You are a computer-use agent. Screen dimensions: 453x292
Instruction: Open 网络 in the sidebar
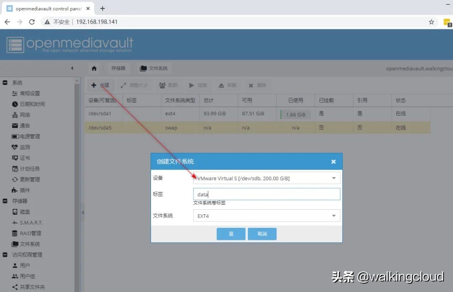click(x=21, y=115)
